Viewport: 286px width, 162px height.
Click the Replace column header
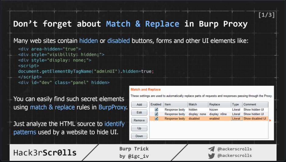click(220, 104)
